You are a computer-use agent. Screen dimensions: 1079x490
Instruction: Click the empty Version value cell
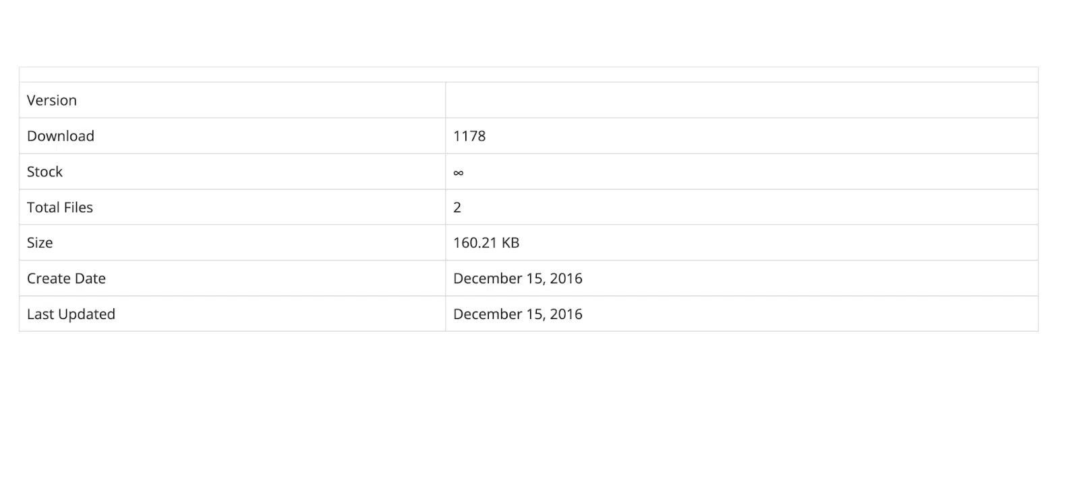click(741, 100)
